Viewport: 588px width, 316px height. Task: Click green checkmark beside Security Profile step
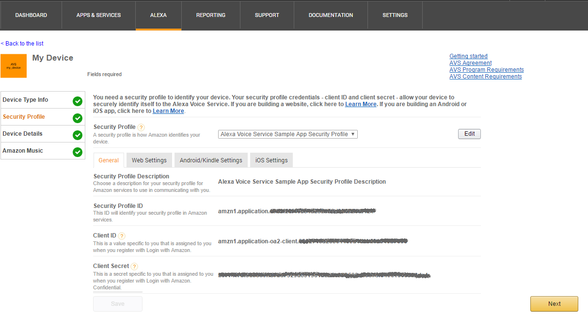[x=78, y=118]
